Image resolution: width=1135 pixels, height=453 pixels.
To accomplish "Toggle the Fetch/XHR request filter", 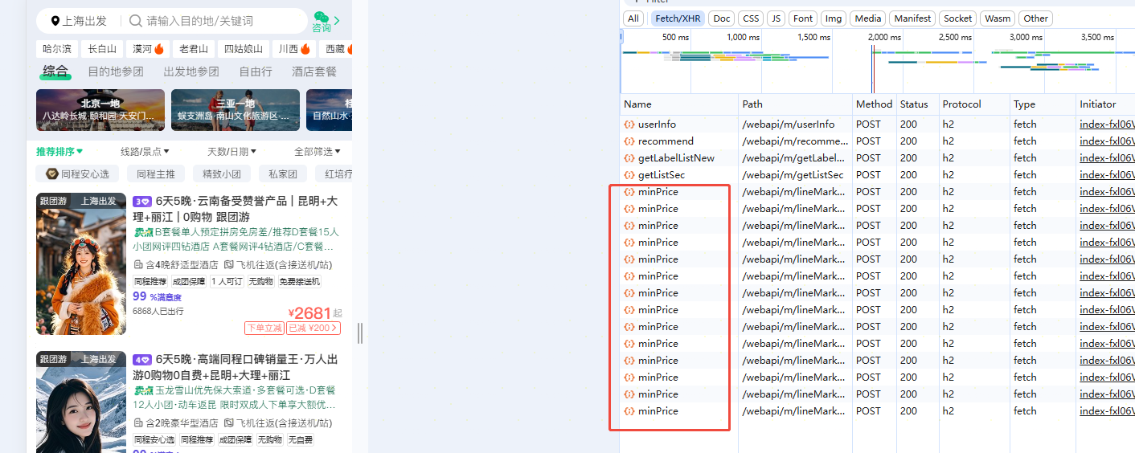I will [x=677, y=18].
